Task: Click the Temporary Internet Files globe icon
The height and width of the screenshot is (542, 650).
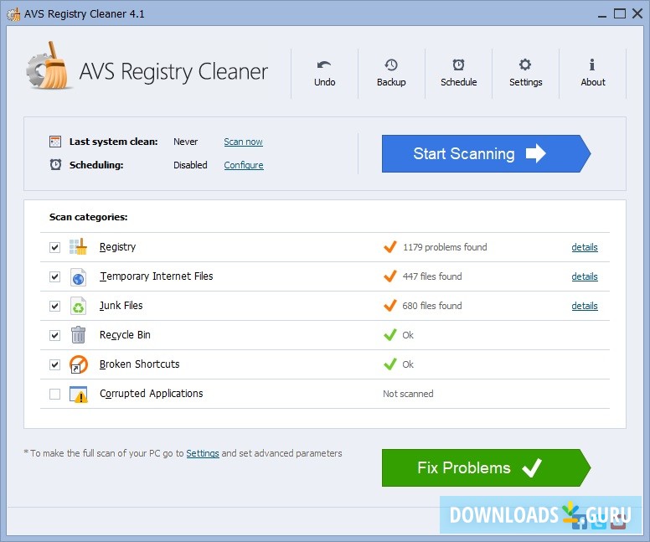Action: point(79,277)
